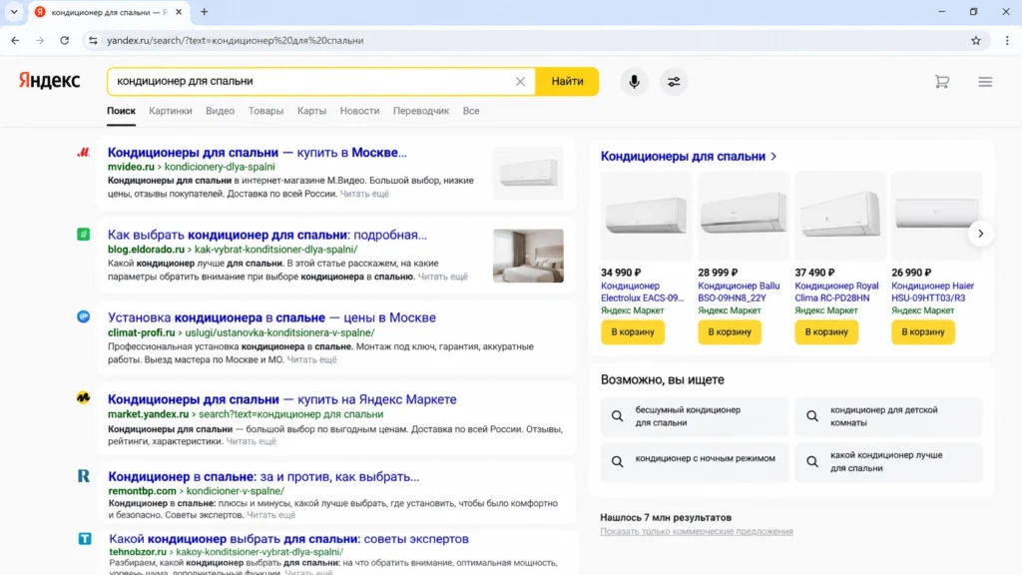Image resolution: width=1022 pixels, height=575 pixels.
Task: Click Кондиционер Ballu BSO-09HN8_22Y product title
Action: tap(739, 291)
